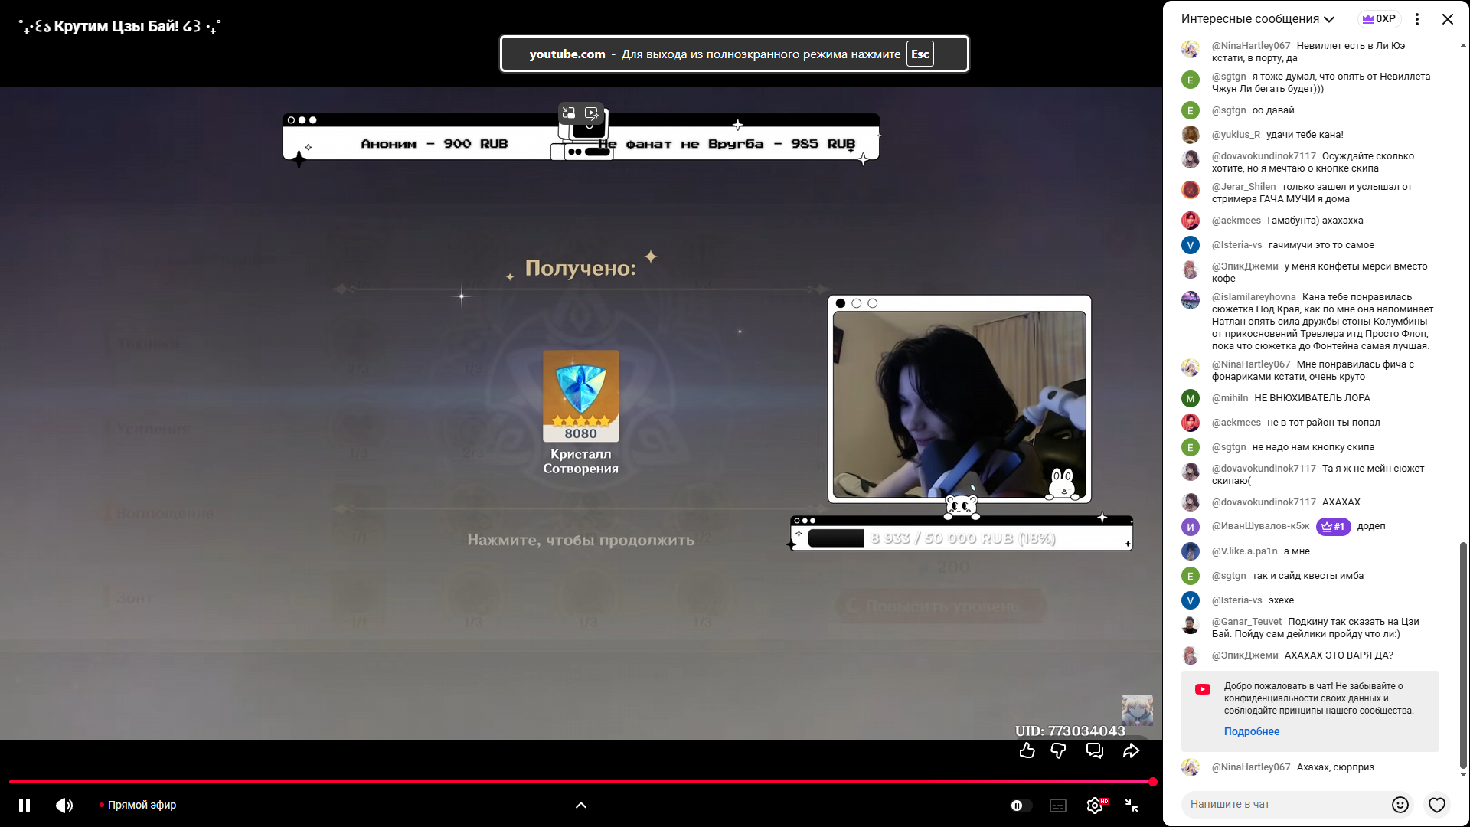Pause the live stream video

point(24,806)
